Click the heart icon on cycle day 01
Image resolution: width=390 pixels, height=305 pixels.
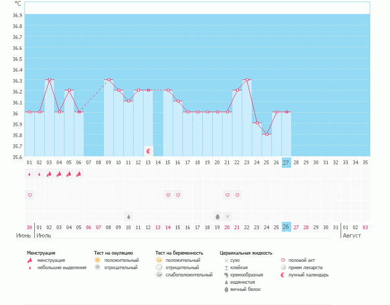point(30,195)
